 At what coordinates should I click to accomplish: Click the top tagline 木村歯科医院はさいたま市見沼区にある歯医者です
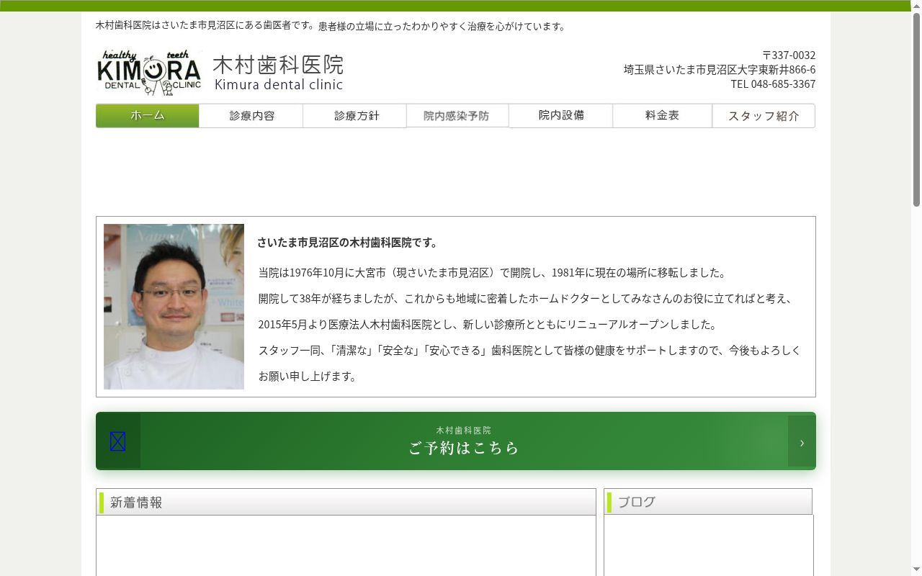point(205,26)
